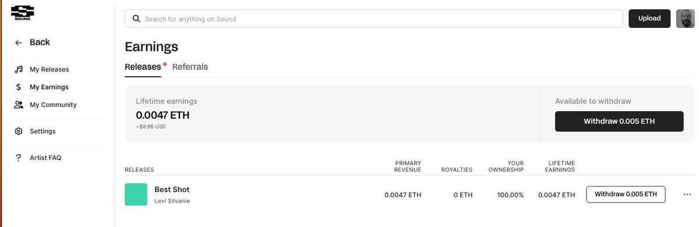Click the Artist FAQ question mark icon
The width and height of the screenshot is (699, 227).
(19, 158)
